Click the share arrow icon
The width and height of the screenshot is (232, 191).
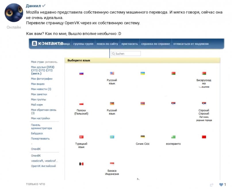point(212,185)
